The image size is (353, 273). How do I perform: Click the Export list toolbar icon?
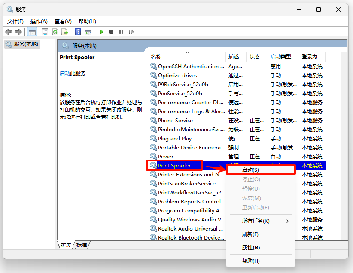(x=65, y=32)
